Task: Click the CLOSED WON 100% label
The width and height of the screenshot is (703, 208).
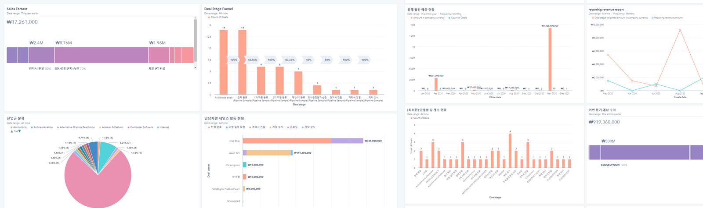Action: pos(614,165)
